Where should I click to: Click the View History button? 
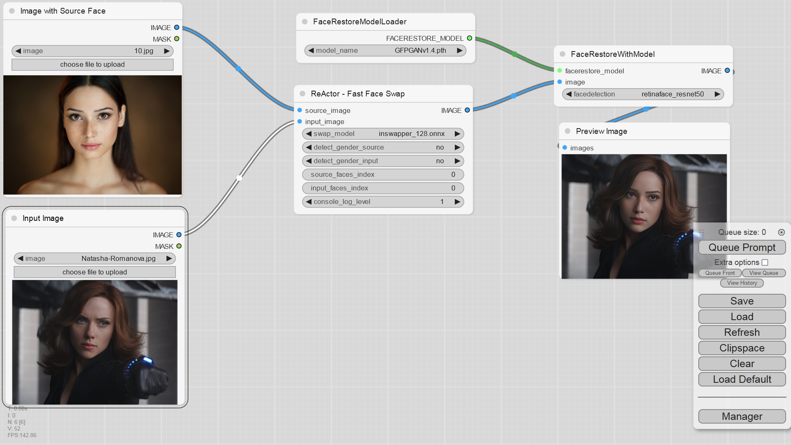pyautogui.click(x=742, y=283)
